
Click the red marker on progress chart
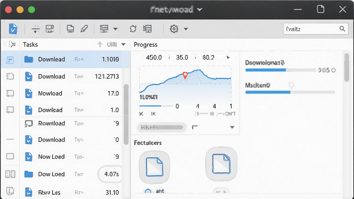click(185, 75)
